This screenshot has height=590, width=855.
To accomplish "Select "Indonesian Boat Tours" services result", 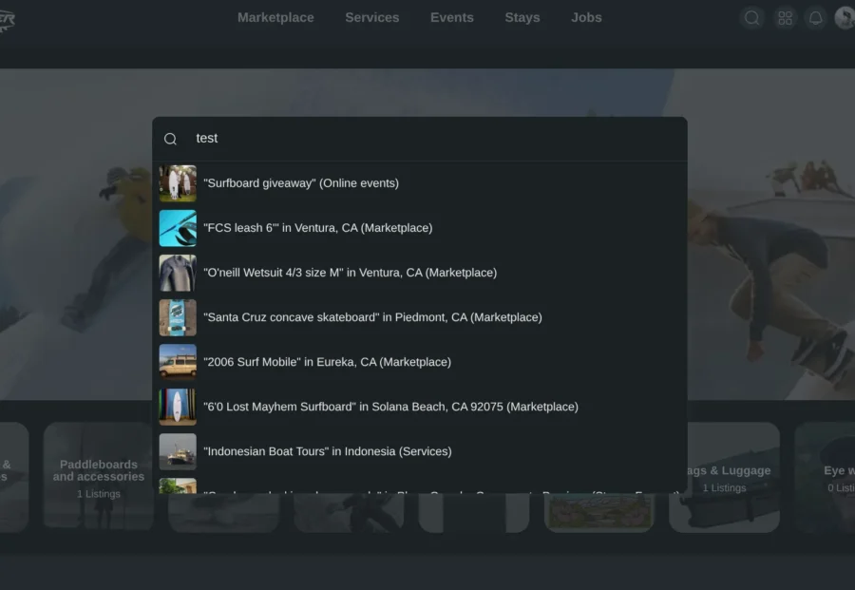I will [x=420, y=451].
